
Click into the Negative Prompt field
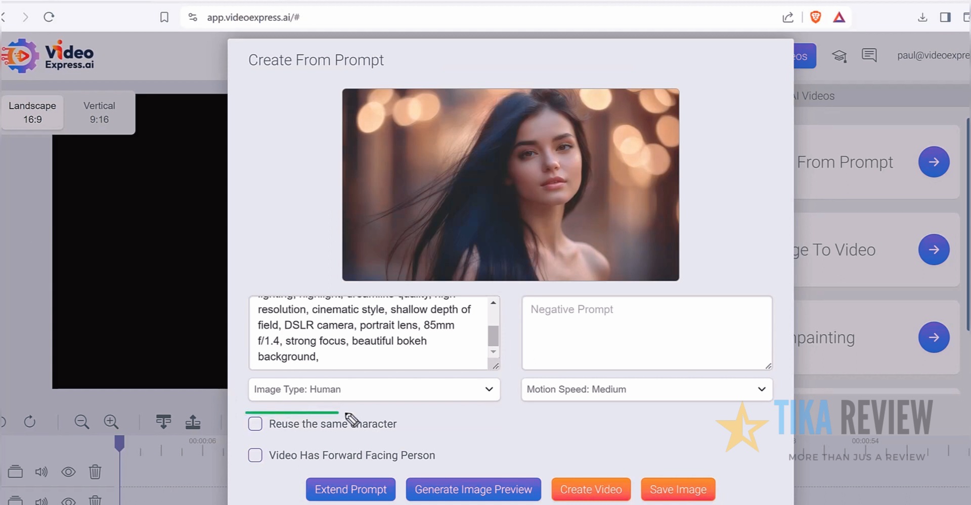(x=646, y=333)
